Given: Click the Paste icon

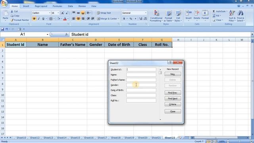Looking at the screenshot, I should tap(5, 14).
